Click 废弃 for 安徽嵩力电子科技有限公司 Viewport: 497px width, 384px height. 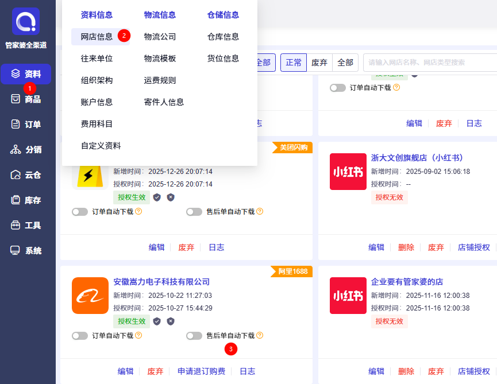point(155,371)
